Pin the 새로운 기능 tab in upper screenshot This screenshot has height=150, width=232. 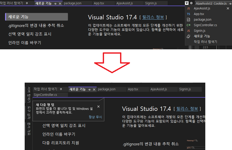coord(55,4)
